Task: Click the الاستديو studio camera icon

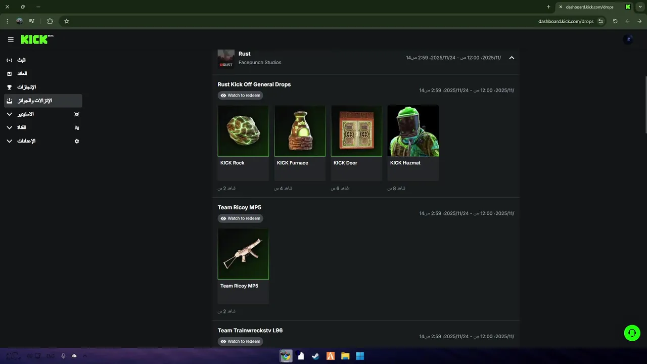Action: pos(77,114)
